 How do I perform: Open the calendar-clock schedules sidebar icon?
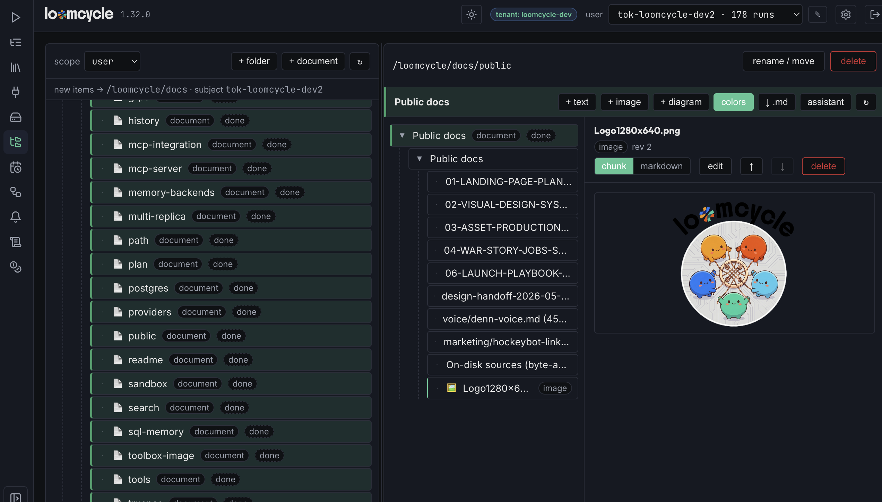point(16,167)
